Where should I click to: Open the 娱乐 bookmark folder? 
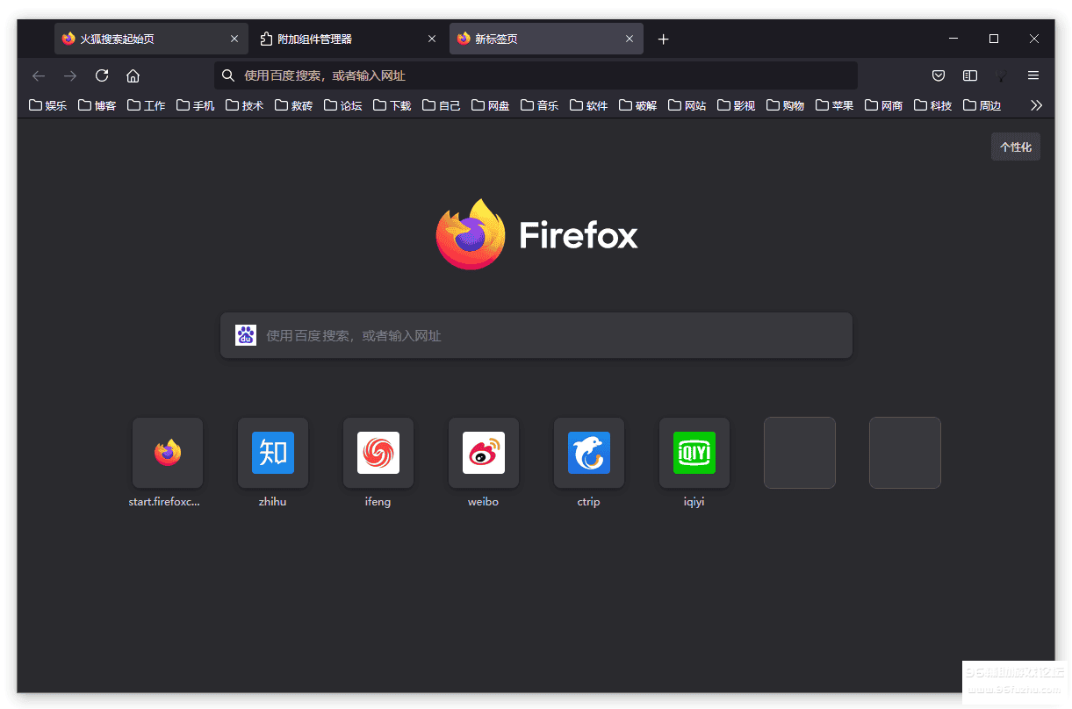[47, 105]
